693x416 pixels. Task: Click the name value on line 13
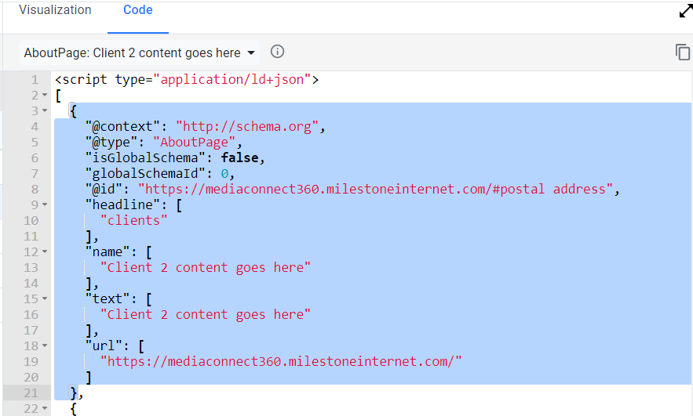coord(206,268)
